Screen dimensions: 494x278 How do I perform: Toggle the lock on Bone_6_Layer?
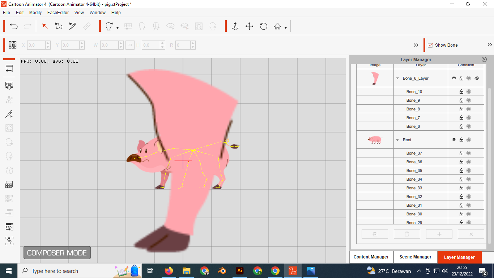(461, 78)
